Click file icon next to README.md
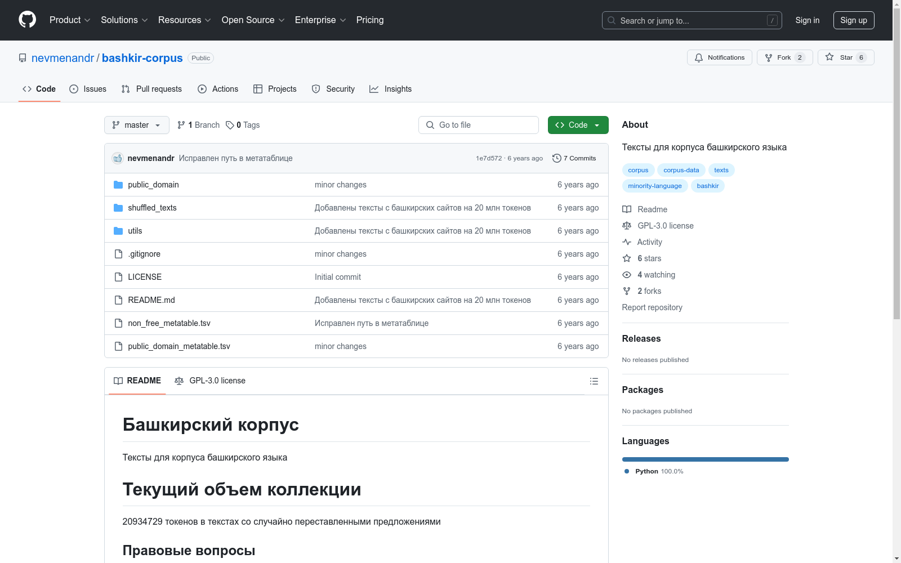 [118, 300]
